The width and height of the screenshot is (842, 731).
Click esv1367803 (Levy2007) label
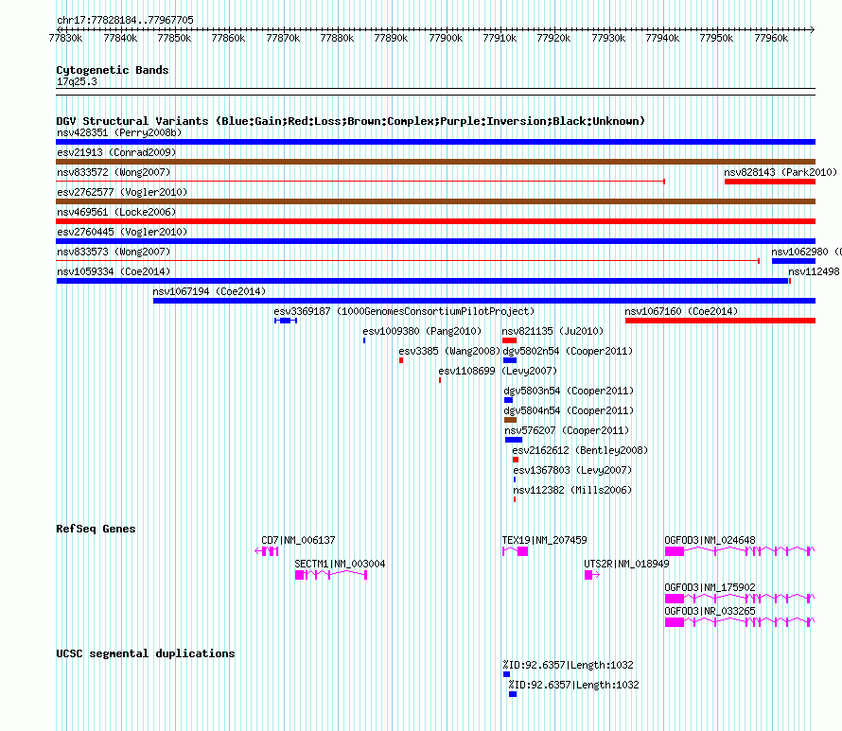(572, 470)
